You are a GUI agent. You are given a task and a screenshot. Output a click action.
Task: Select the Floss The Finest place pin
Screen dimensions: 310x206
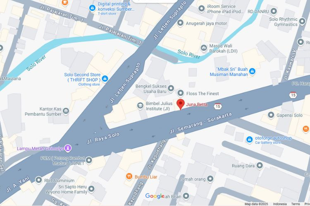[x=181, y=93]
